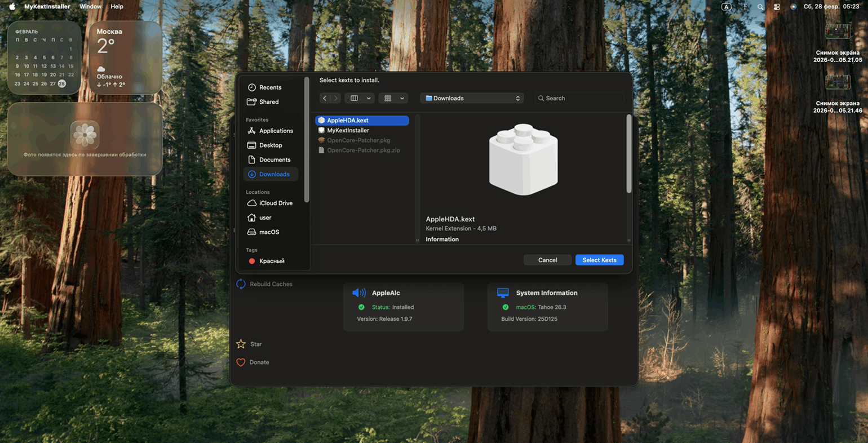The width and height of the screenshot is (868, 443).
Task: Click the OpenCore-Patcher.pkg file row
Action: (362, 140)
